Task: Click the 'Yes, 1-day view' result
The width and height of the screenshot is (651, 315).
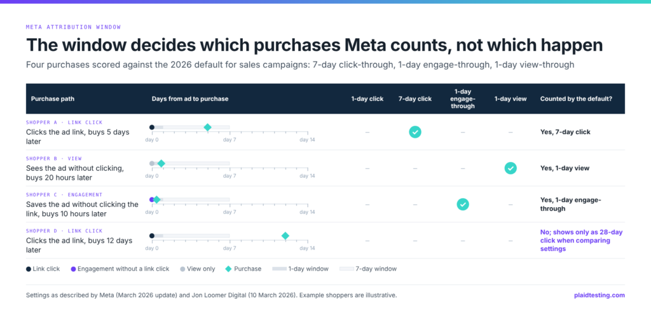Action: click(565, 168)
